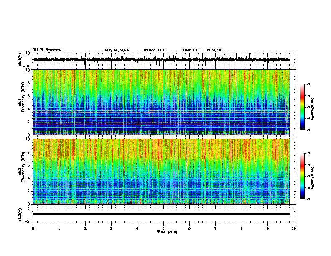Click ch.2 frequency tick label '8'
Screen dimensions: 331x256
click(x=29, y=152)
